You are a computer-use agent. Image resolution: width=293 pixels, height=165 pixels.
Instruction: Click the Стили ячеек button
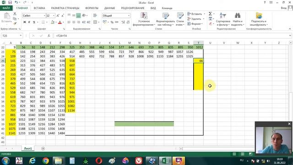pos(180,19)
